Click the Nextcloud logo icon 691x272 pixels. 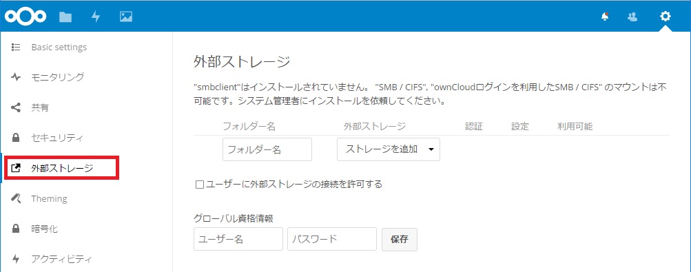(25, 17)
